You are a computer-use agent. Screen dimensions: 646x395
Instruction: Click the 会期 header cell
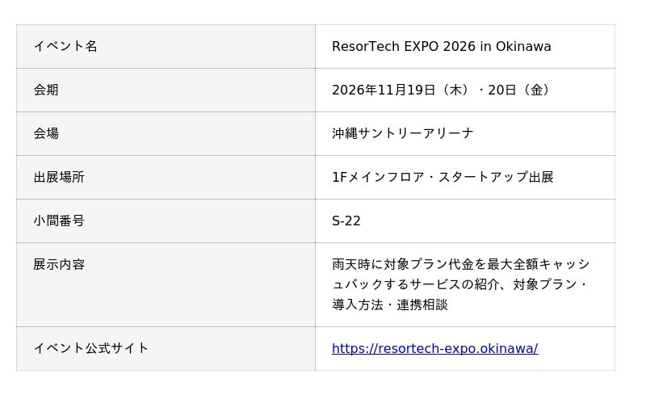coord(166,90)
